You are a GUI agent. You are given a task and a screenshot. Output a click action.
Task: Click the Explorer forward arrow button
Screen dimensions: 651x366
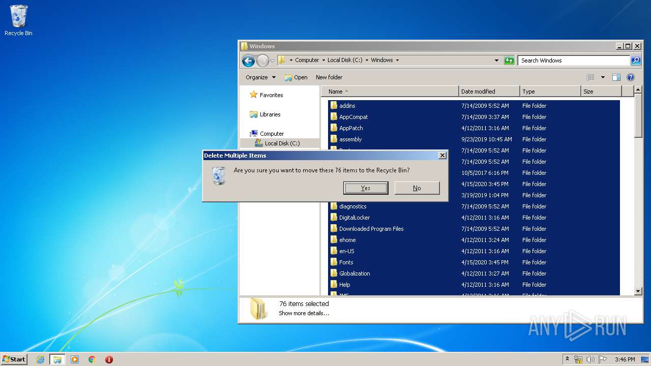pos(262,61)
